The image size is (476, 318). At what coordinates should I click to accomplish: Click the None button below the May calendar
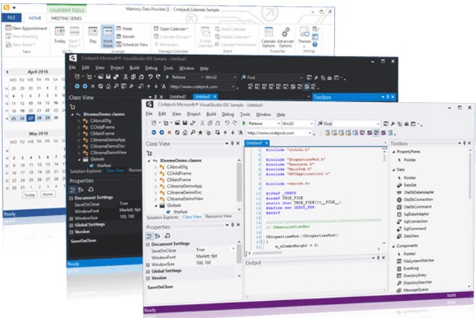coord(48,194)
